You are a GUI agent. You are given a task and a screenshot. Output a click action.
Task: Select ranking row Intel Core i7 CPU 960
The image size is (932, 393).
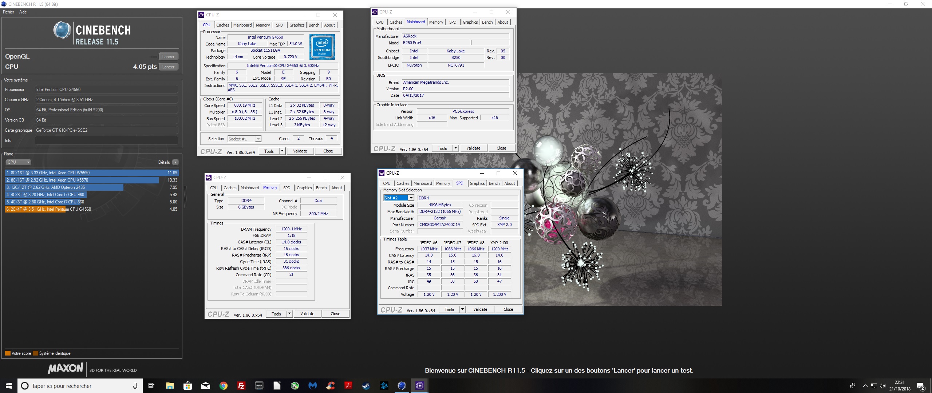[x=92, y=195]
